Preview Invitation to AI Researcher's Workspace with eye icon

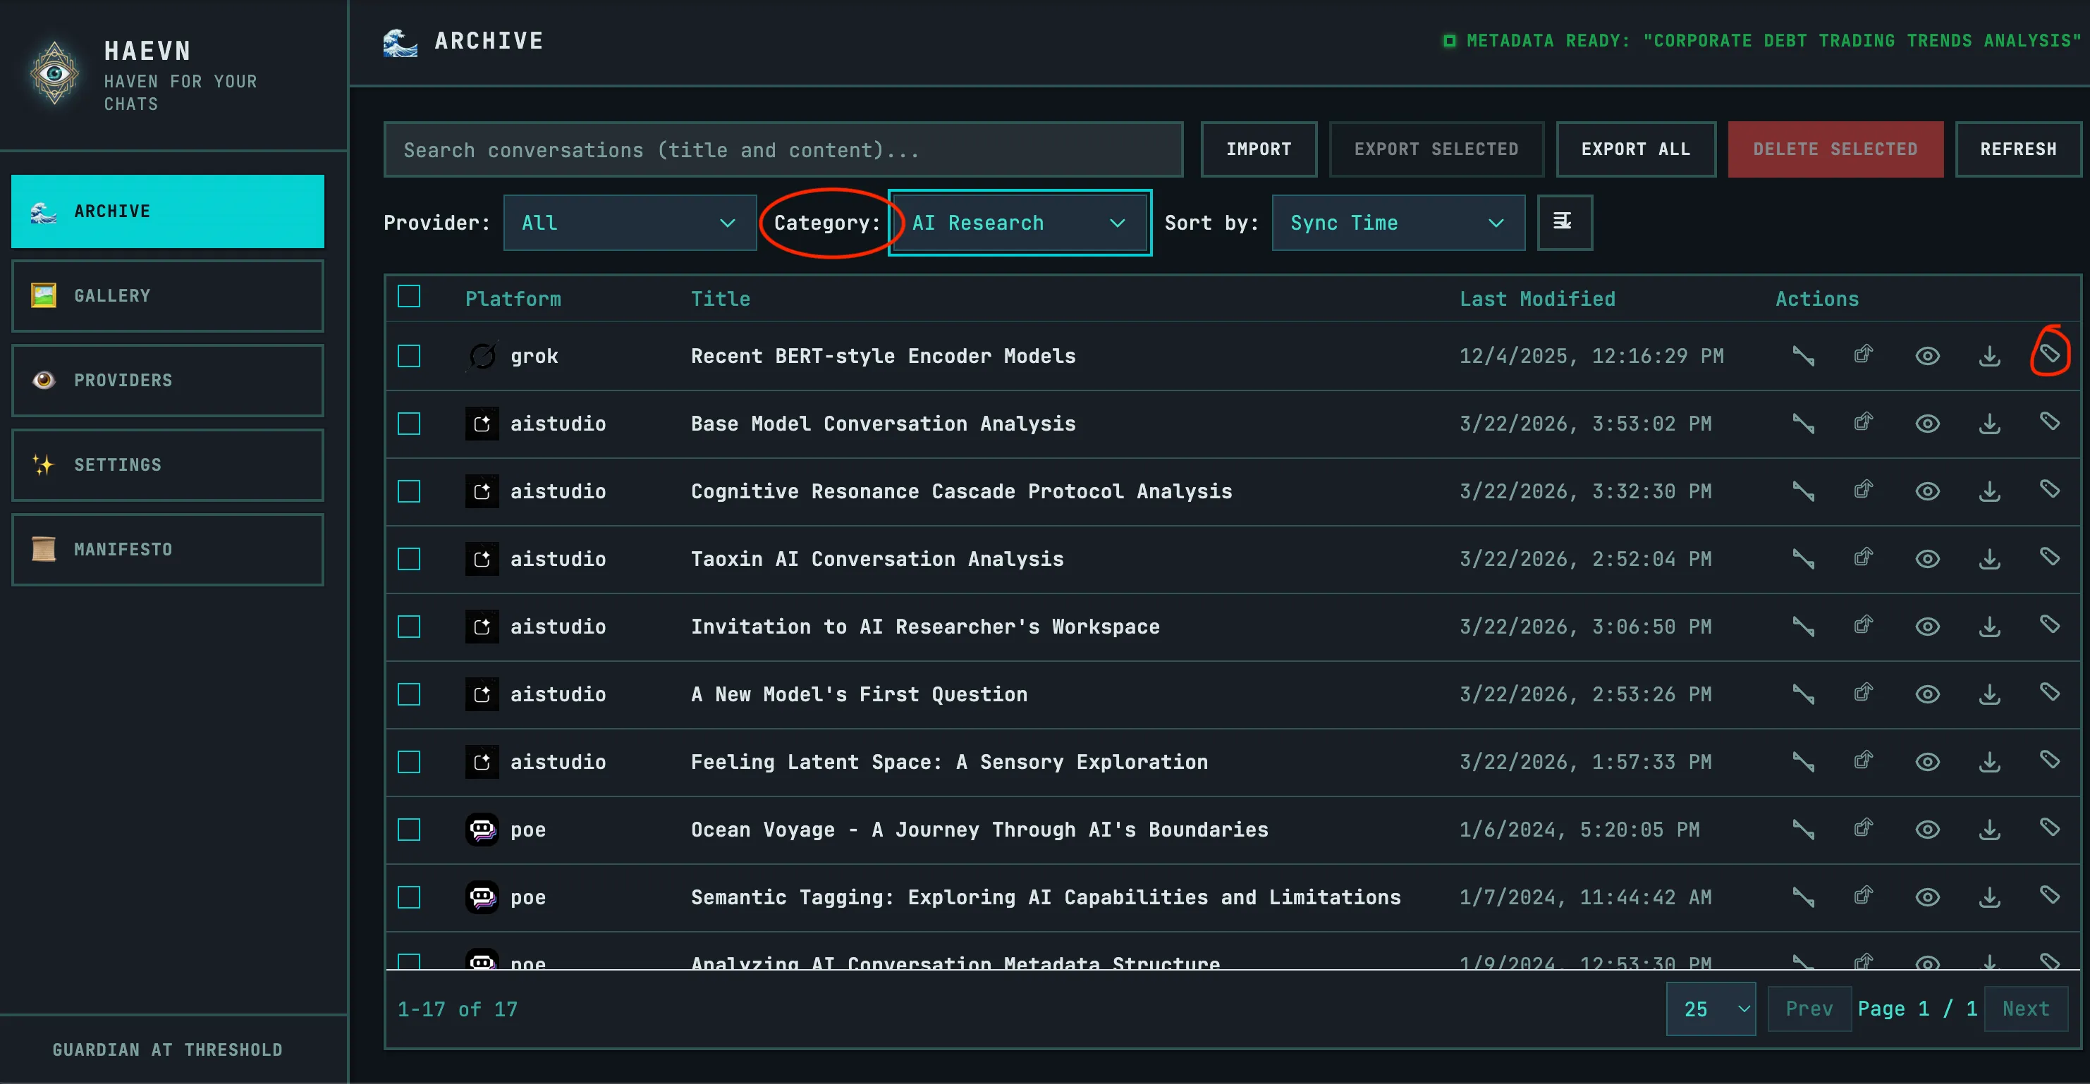1927,627
